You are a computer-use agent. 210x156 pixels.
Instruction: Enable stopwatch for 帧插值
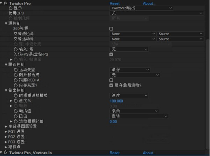pyautogui.click(x=16, y=111)
